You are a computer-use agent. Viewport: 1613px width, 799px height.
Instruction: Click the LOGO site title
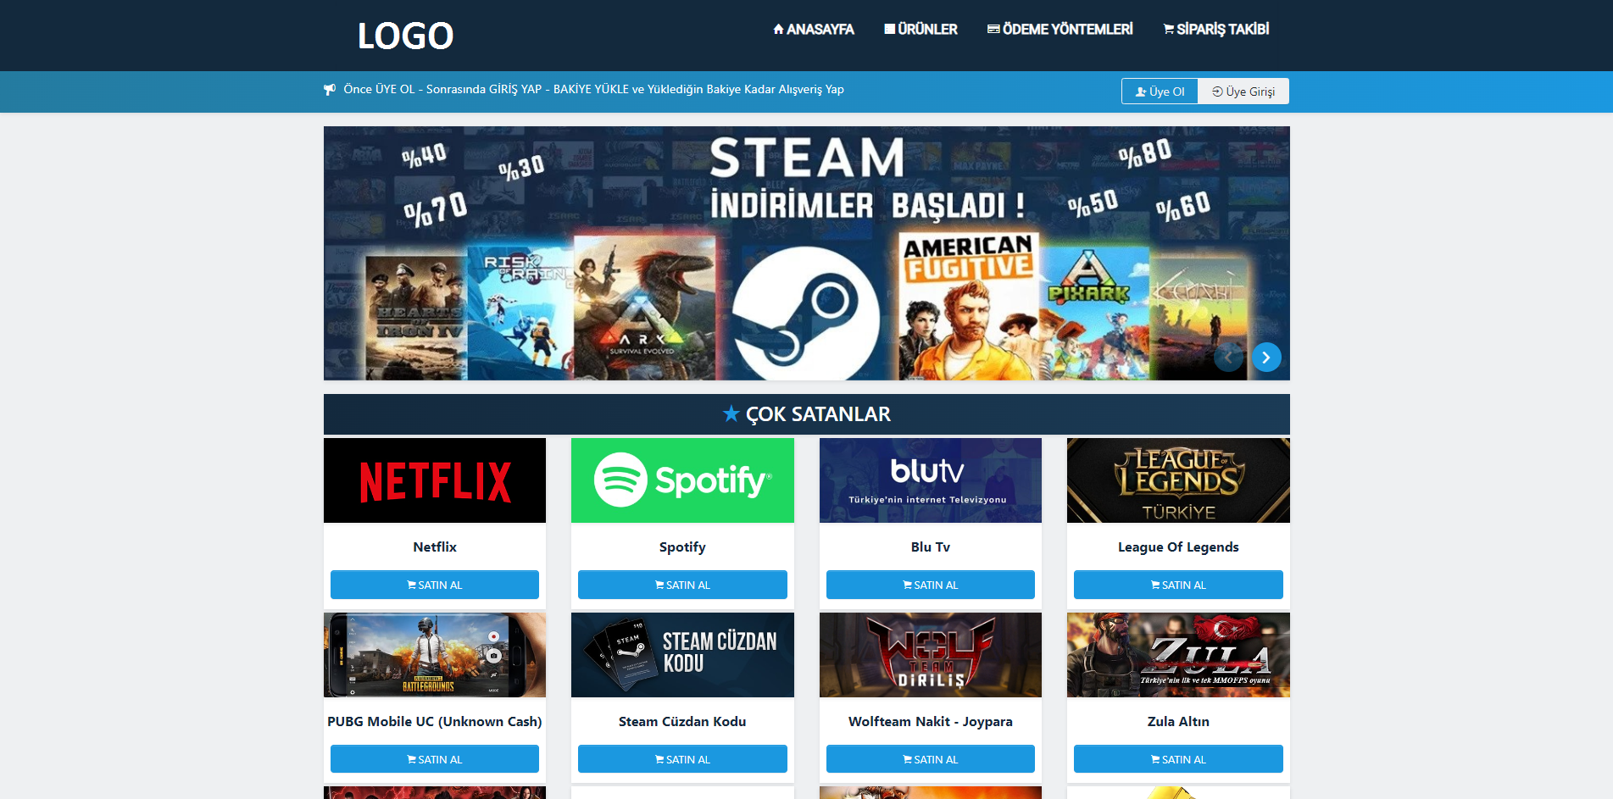click(x=405, y=36)
